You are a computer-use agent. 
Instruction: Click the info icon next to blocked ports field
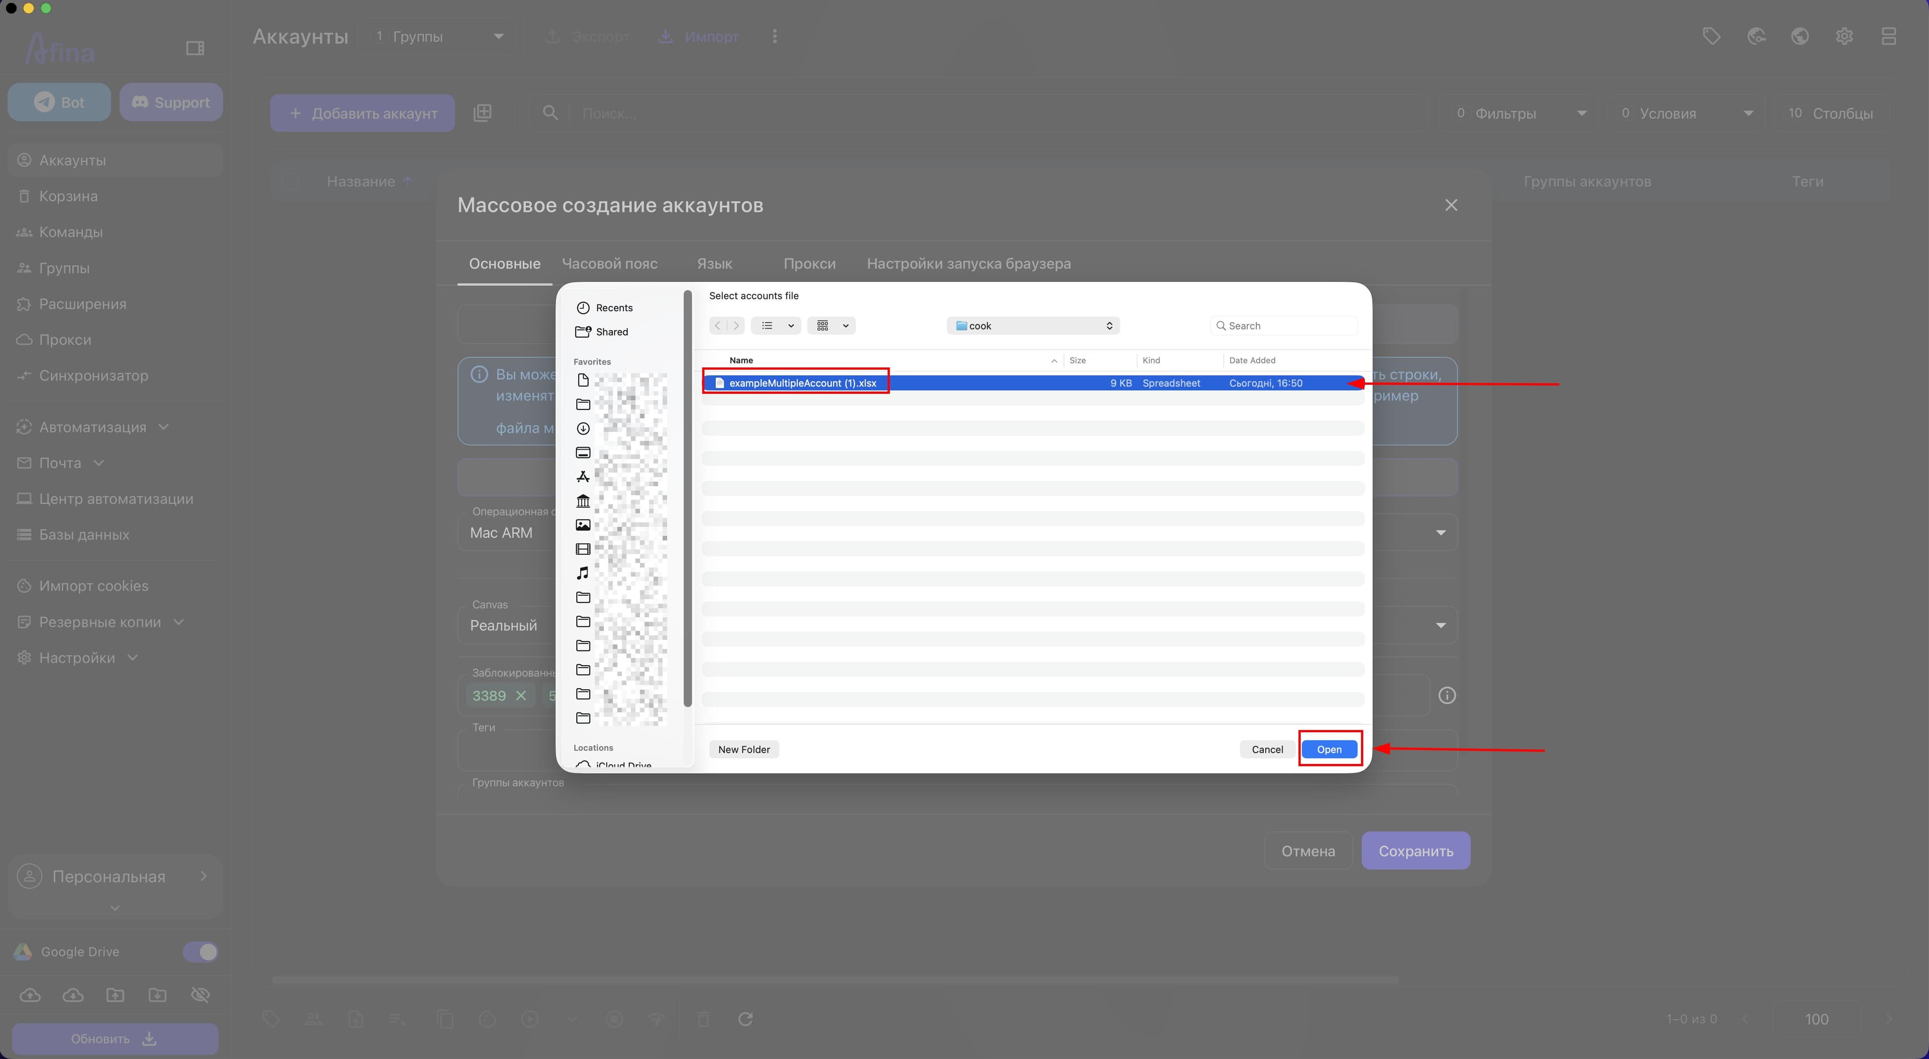click(1447, 695)
